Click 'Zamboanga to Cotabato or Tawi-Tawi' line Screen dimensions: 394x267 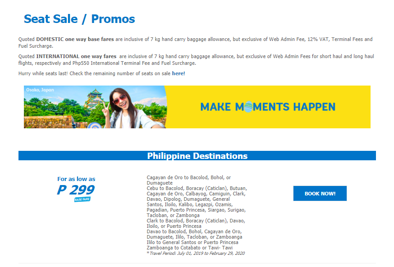click(190, 248)
